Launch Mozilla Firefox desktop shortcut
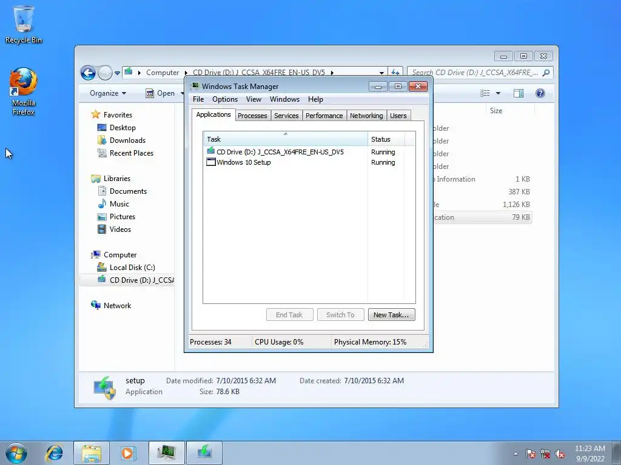Screen dimensions: 621x465 24,92
